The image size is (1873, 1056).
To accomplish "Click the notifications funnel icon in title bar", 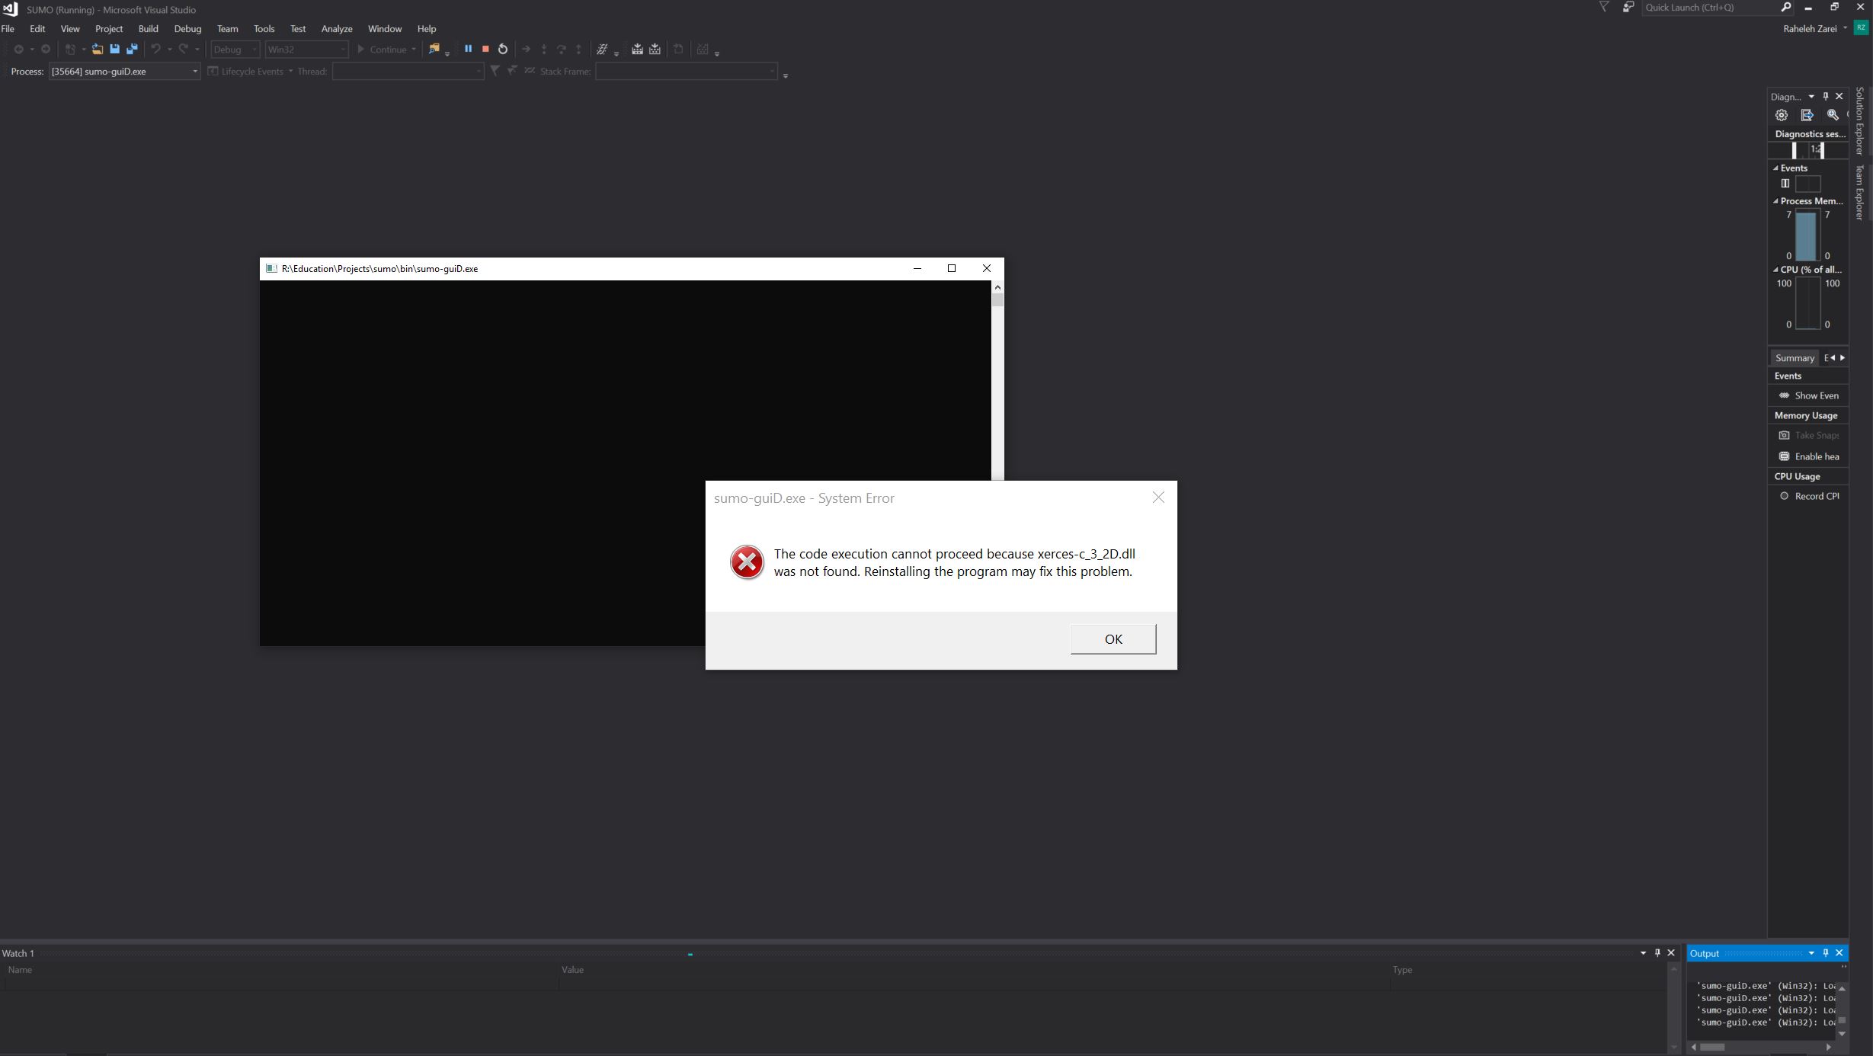I will (1604, 8).
